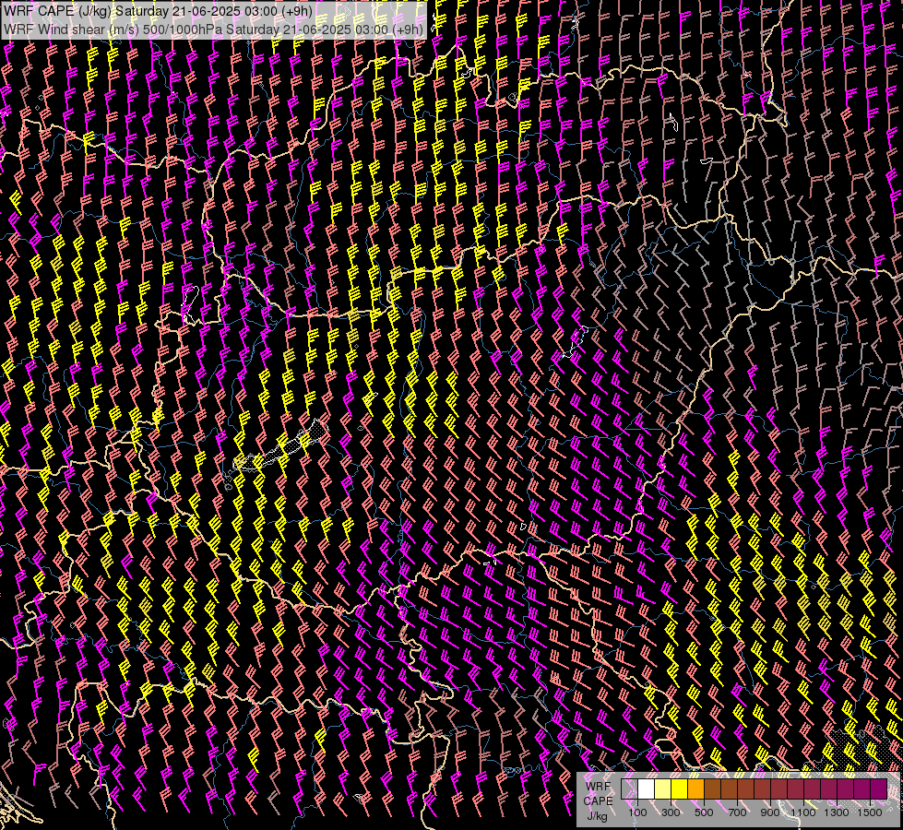Click the legend value 100

pyautogui.click(x=637, y=812)
